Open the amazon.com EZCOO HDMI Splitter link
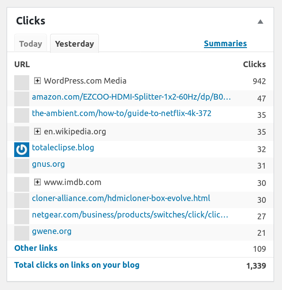The image size is (282, 290). [131, 97]
